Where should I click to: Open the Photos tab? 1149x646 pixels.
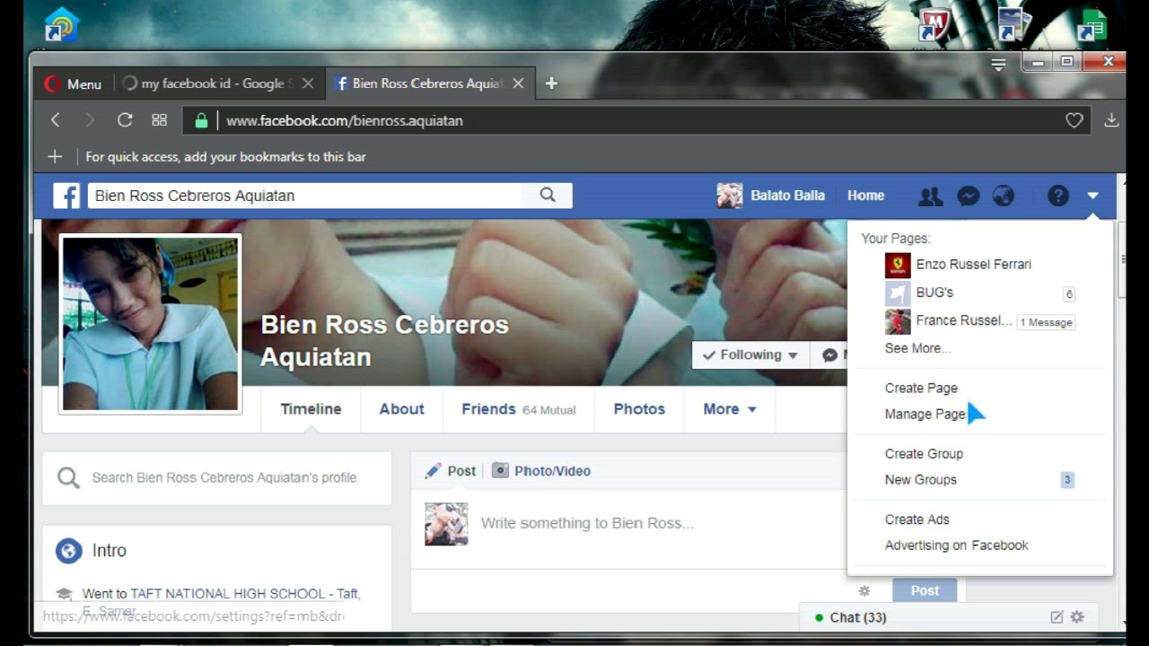click(x=639, y=409)
